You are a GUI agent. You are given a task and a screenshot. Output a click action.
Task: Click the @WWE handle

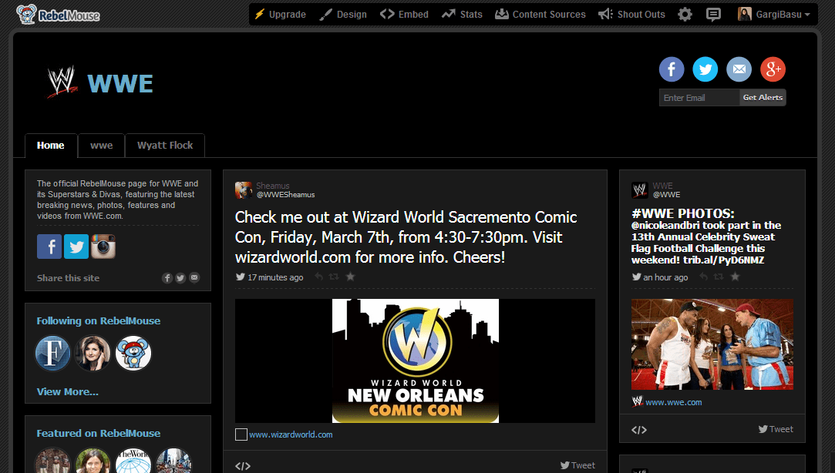(667, 195)
